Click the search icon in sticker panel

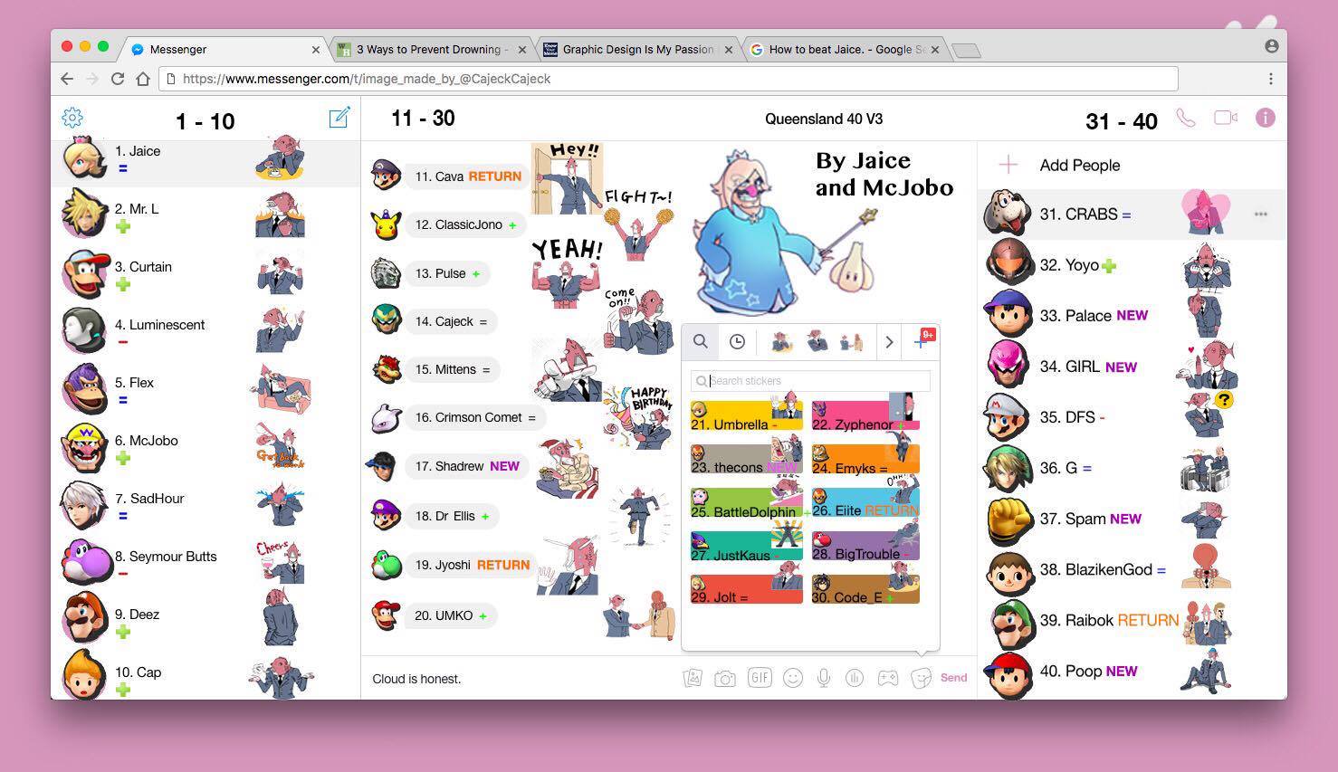701,341
